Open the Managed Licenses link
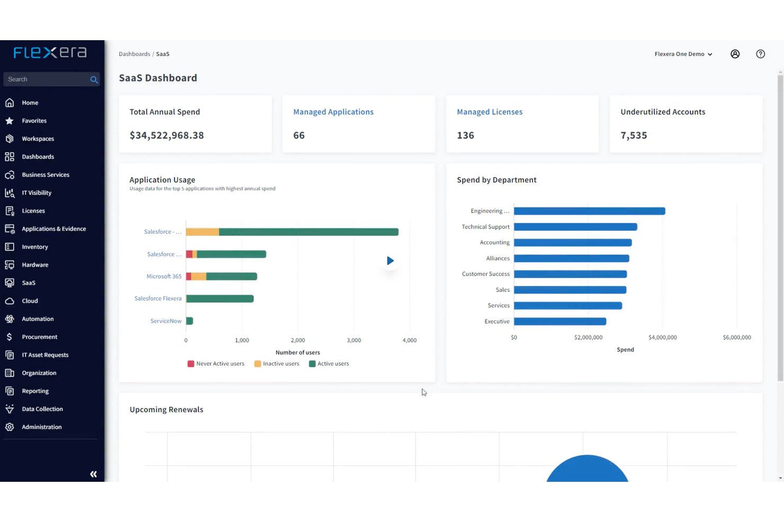 point(489,112)
